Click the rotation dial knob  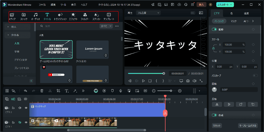214,89
